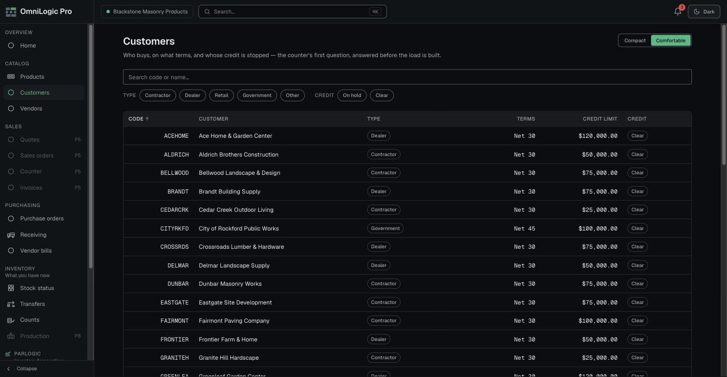Screen dimensions: 727x377
Task: Switch theme with the Dark button
Action: (704, 12)
